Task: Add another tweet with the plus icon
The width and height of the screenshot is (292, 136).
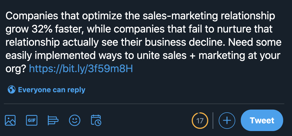Action: tap(227, 121)
